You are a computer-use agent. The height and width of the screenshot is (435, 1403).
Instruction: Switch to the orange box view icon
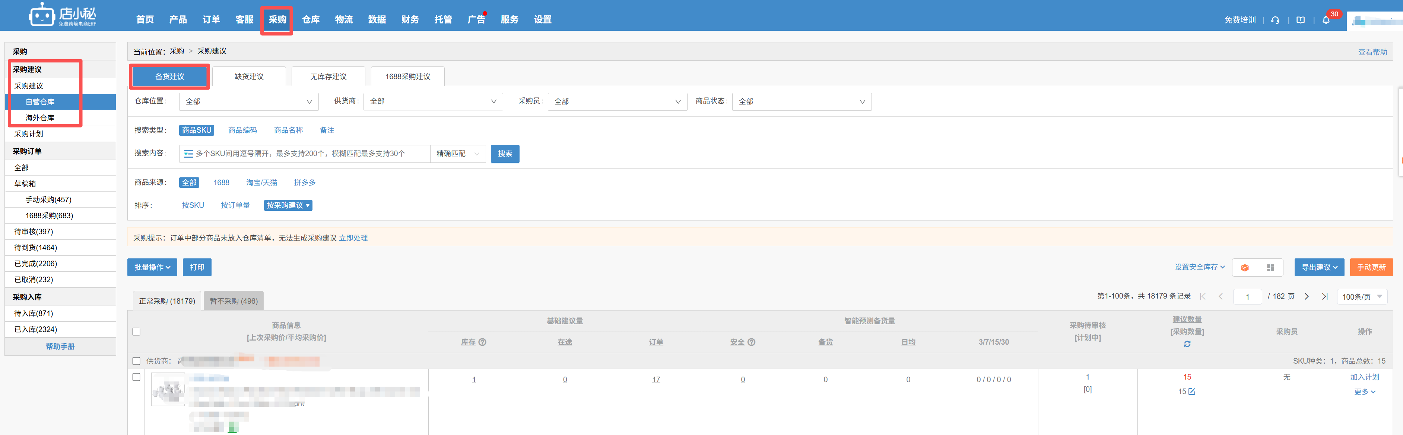pos(1244,268)
